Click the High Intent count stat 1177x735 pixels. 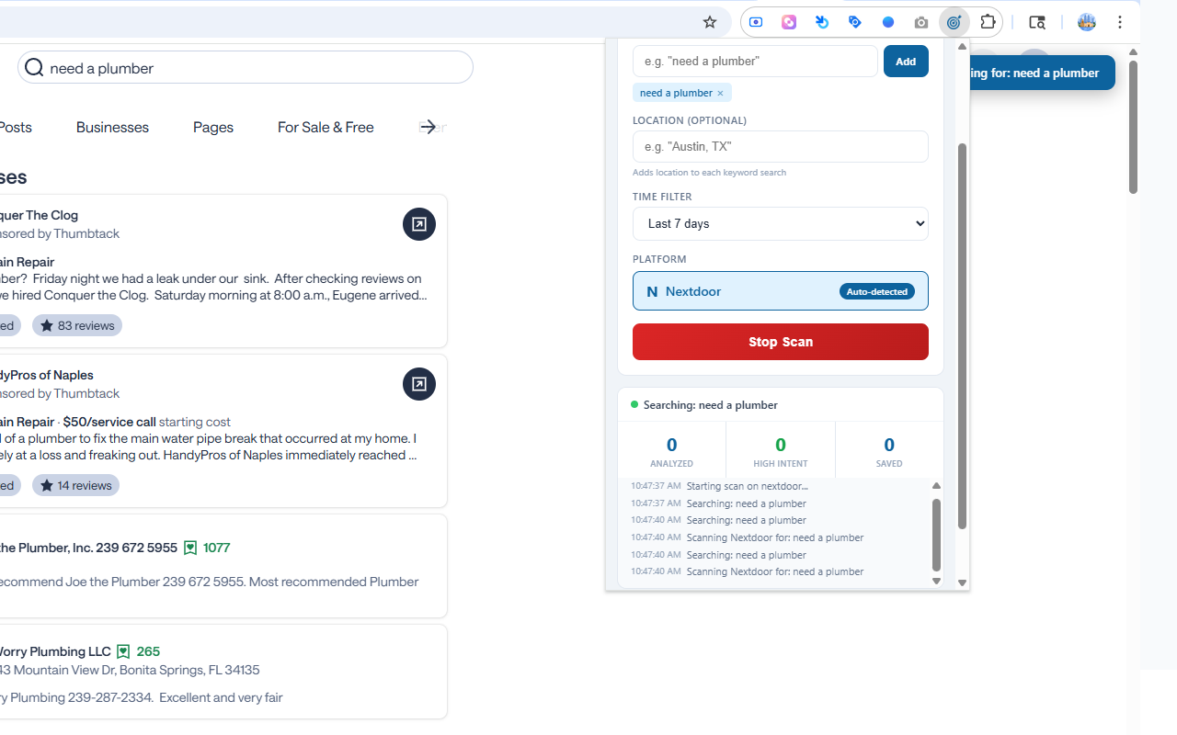781,450
